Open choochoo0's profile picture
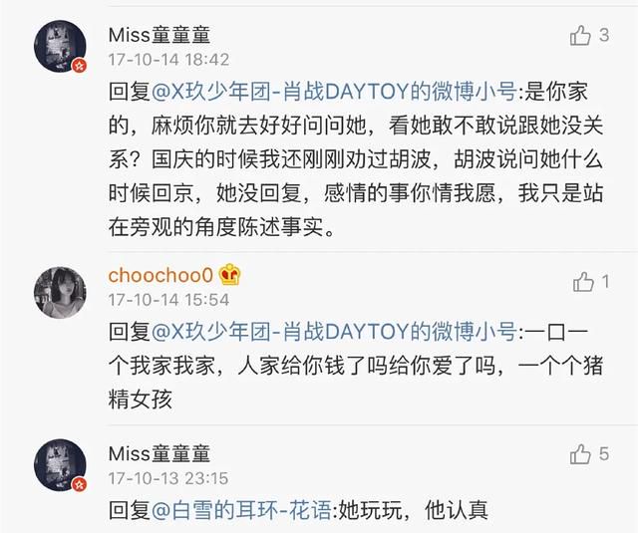This screenshot has height=533, width=638. coord(60,292)
